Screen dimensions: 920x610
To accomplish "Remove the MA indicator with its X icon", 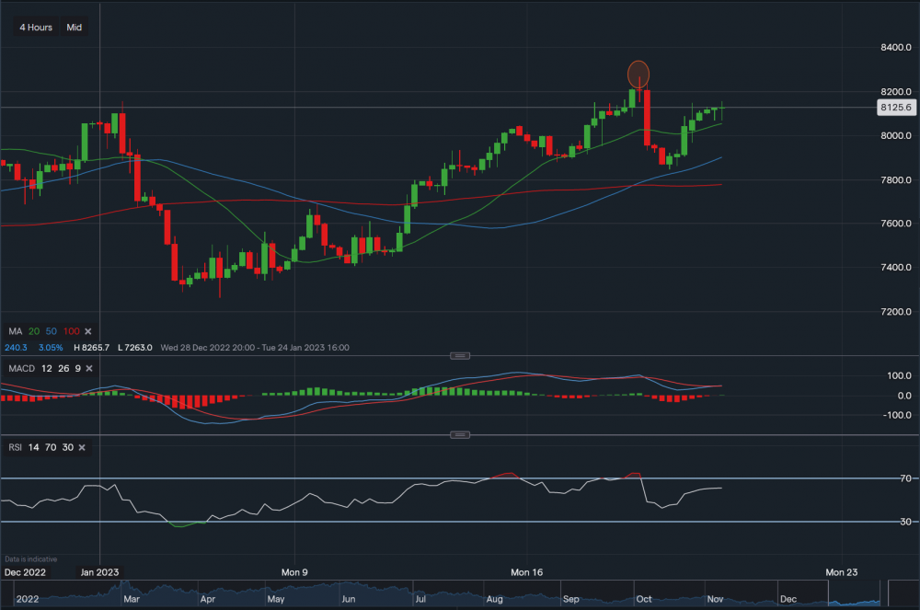I will click(88, 331).
